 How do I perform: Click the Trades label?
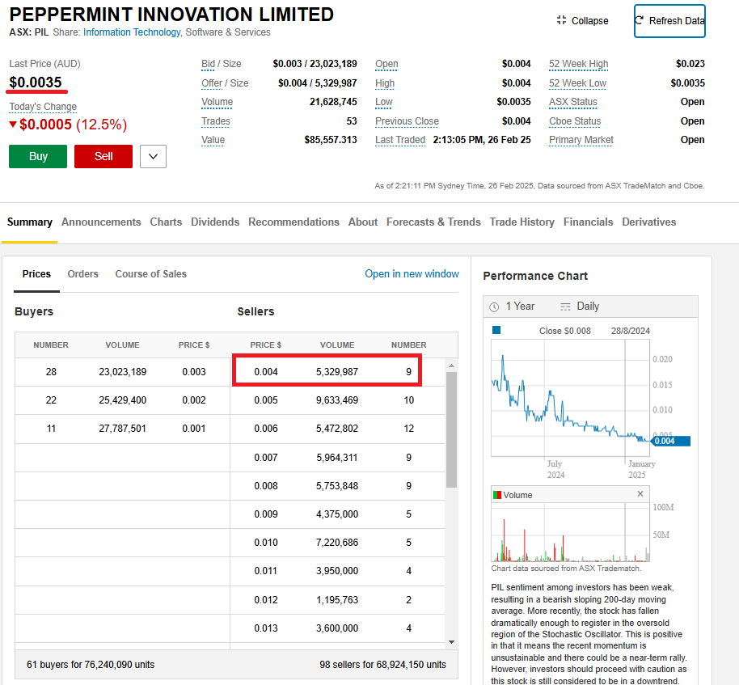pos(215,121)
